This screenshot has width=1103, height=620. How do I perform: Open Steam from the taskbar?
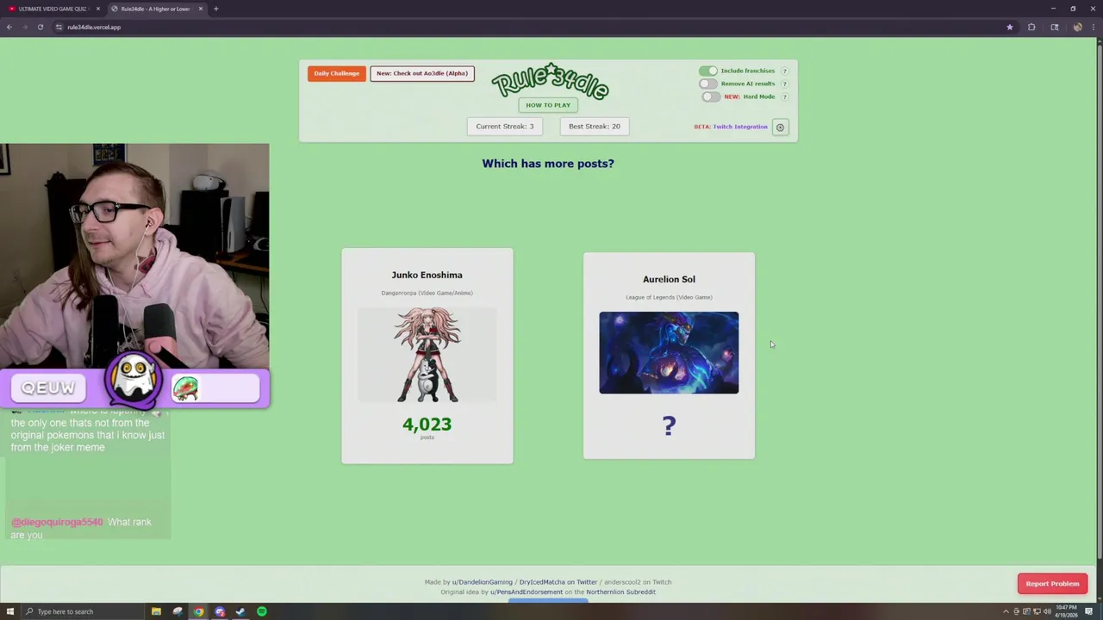240,611
